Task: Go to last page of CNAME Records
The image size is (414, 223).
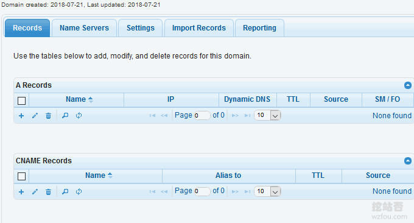Action: pyautogui.click(x=247, y=191)
